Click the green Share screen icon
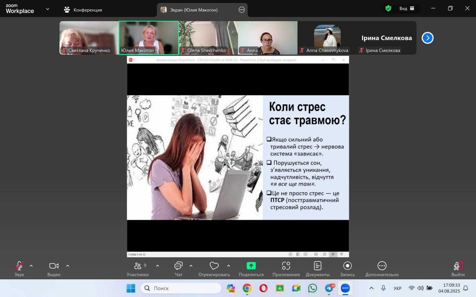The image size is (476, 297). coord(251,266)
